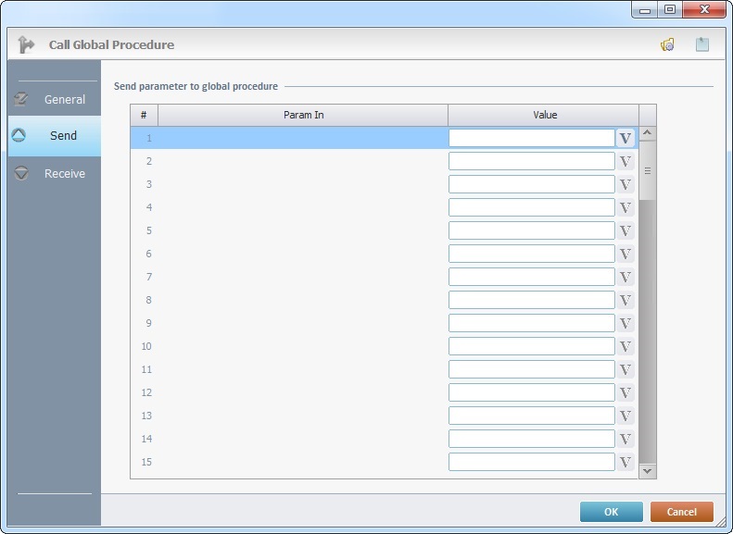Cancel the dialog
Screen dimensions: 733x534
(681, 512)
